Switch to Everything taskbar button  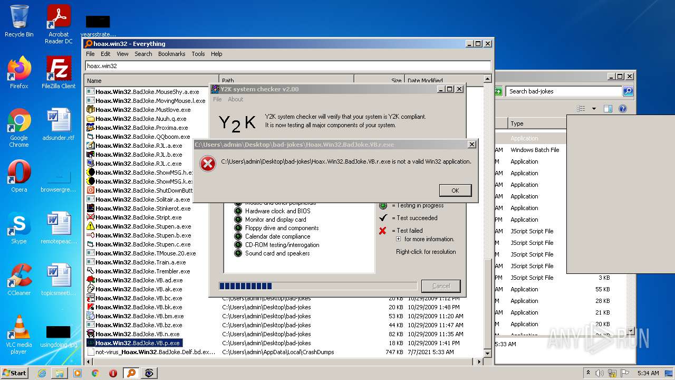tap(131, 373)
